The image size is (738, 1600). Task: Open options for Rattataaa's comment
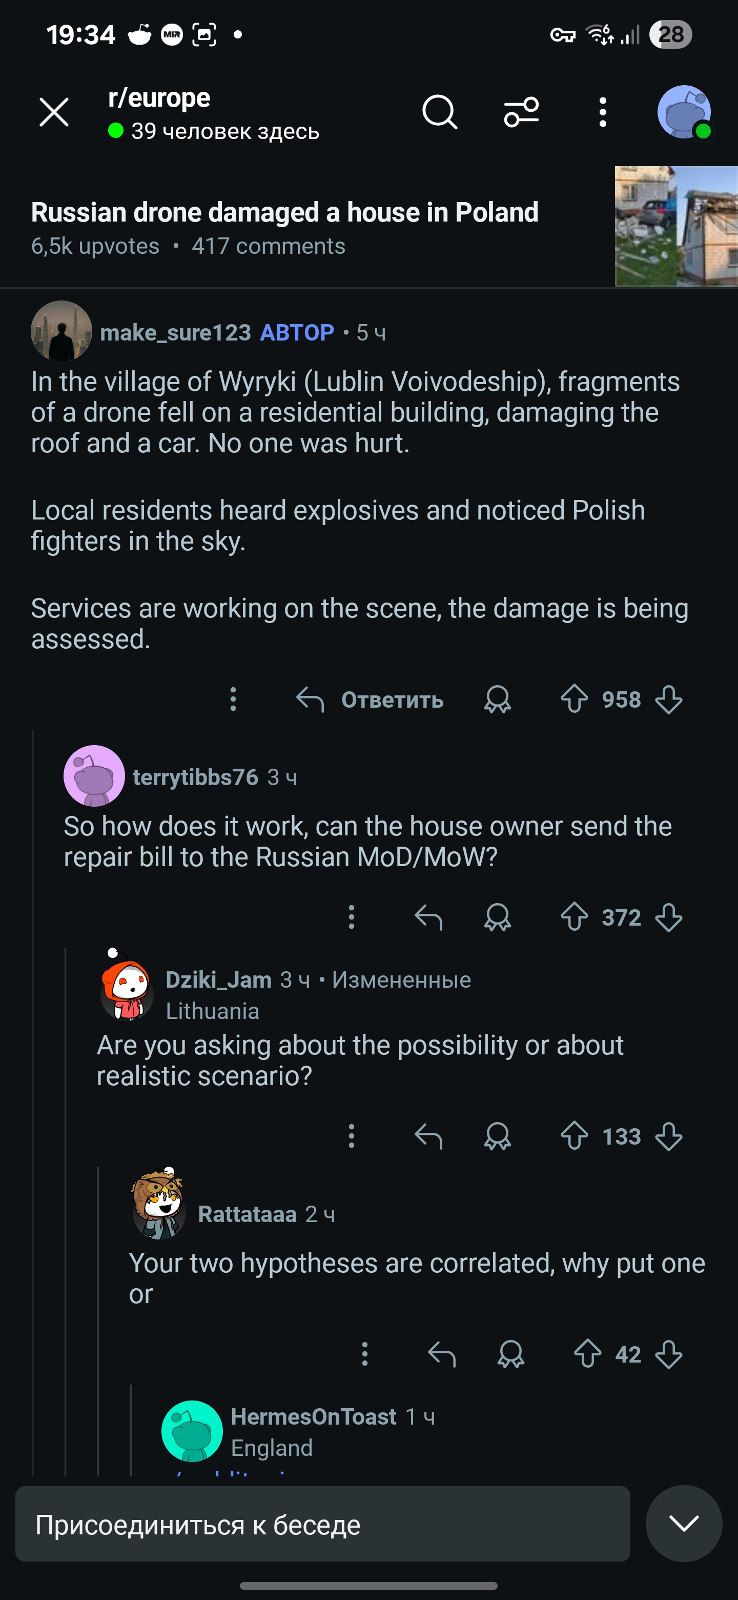coord(365,1355)
